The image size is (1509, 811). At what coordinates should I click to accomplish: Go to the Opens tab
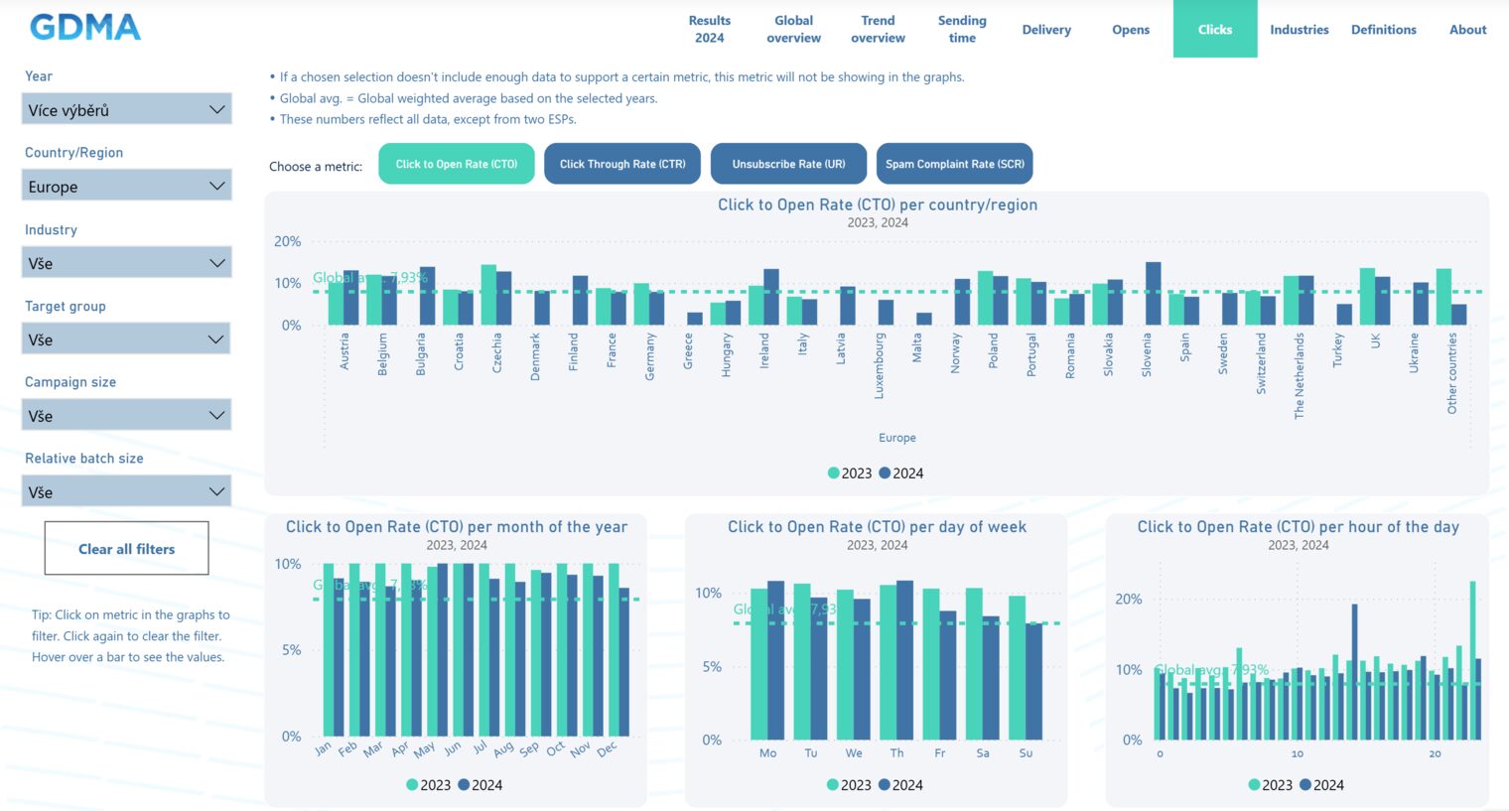1131,30
